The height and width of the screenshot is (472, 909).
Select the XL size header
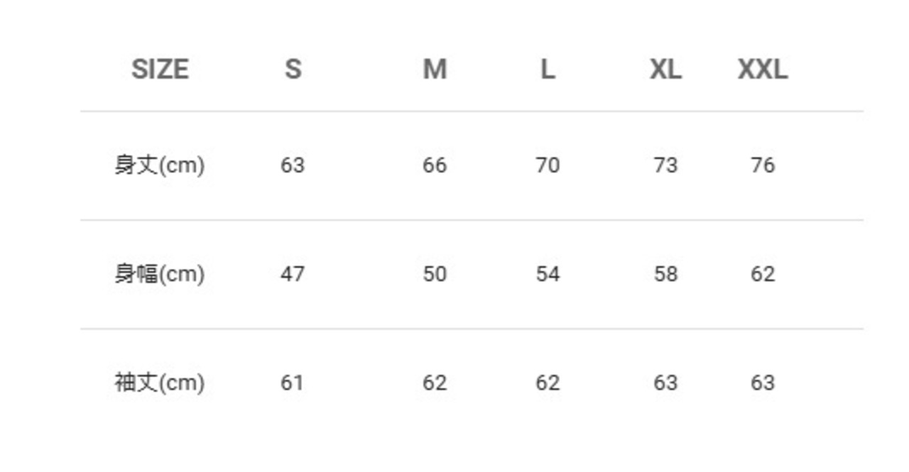coord(665,70)
